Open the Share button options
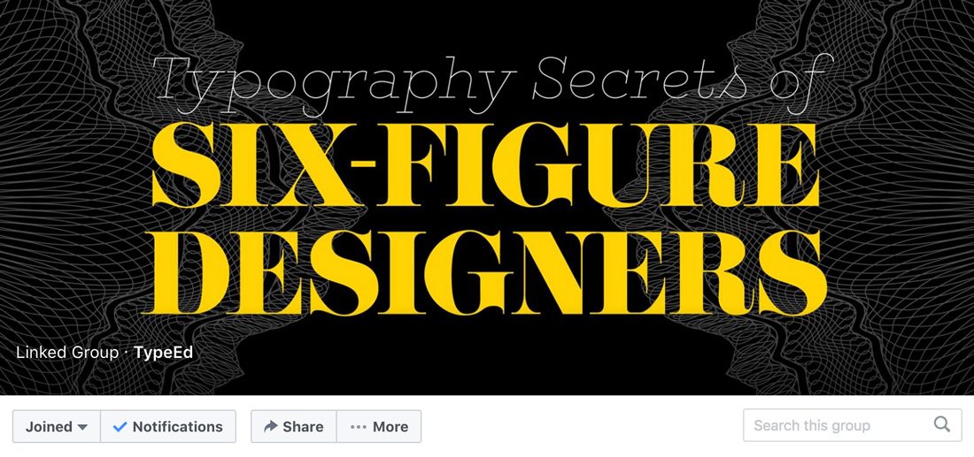 294,427
